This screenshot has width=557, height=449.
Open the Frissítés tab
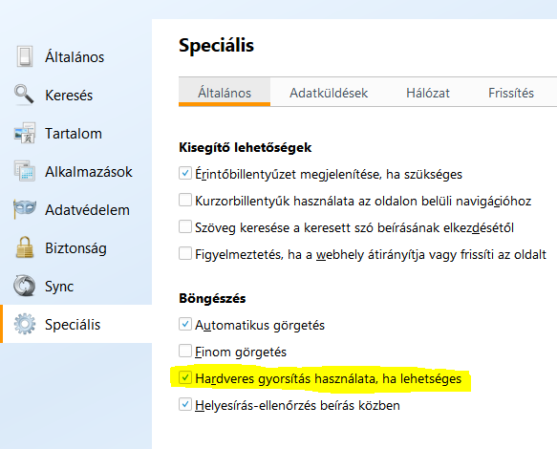511,93
